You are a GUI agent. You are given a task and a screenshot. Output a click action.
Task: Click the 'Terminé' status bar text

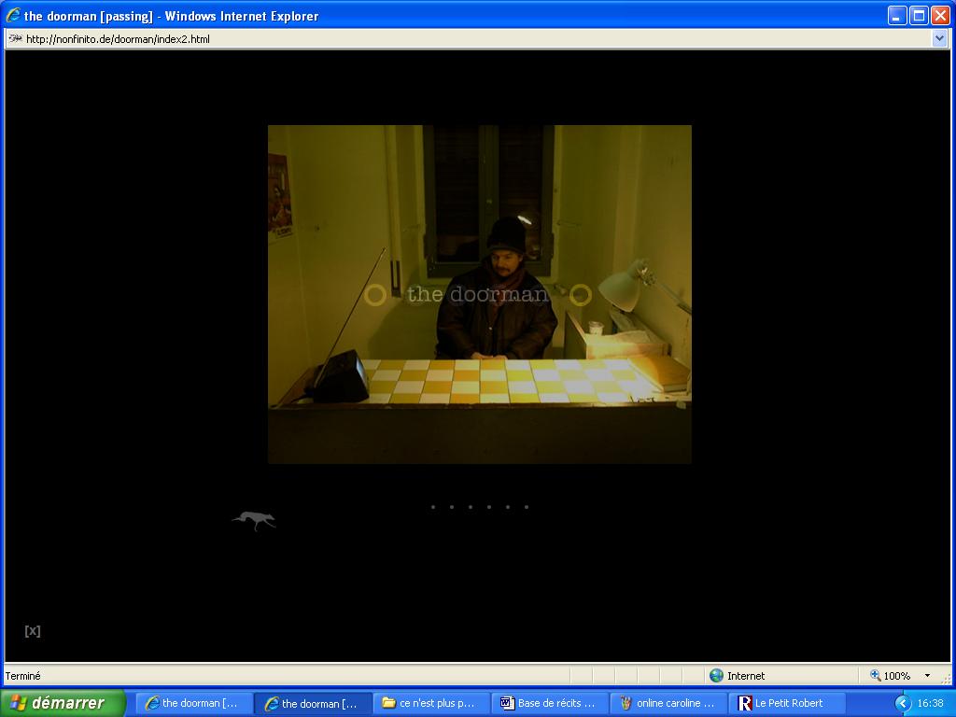pos(23,676)
